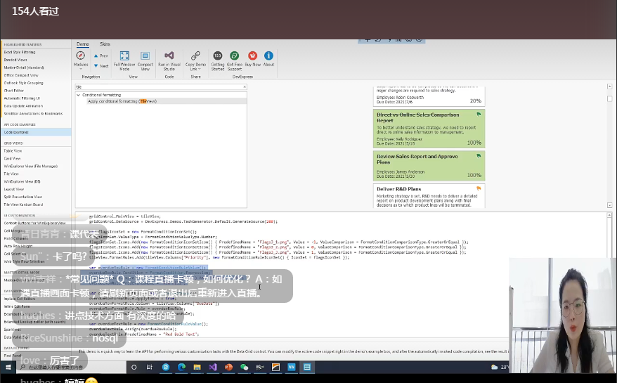Open PowerPoint from taskbar
Viewport: 617px width, 383px height.
pyautogui.click(x=228, y=367)
